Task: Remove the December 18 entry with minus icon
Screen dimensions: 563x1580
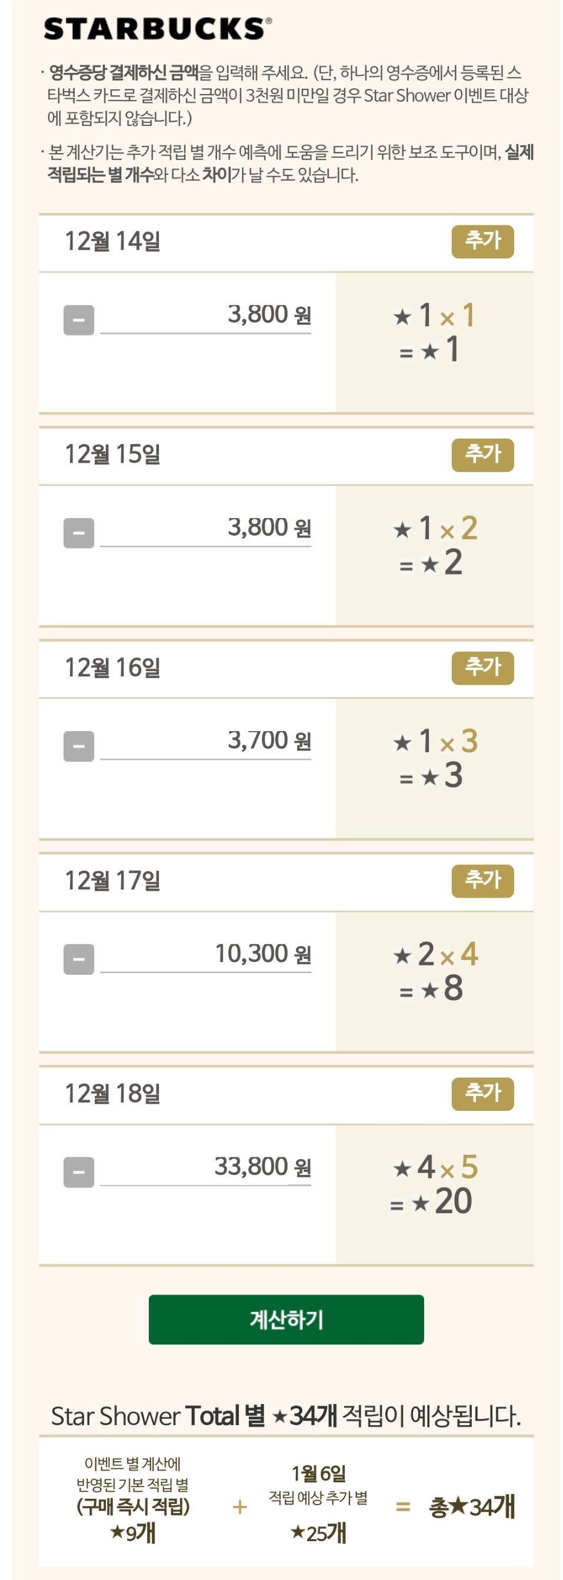Action: click(x=78, y=1171)
